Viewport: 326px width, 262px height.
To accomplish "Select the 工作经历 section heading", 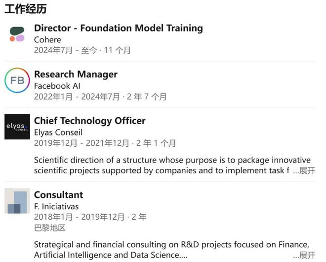I will point(25,9).
